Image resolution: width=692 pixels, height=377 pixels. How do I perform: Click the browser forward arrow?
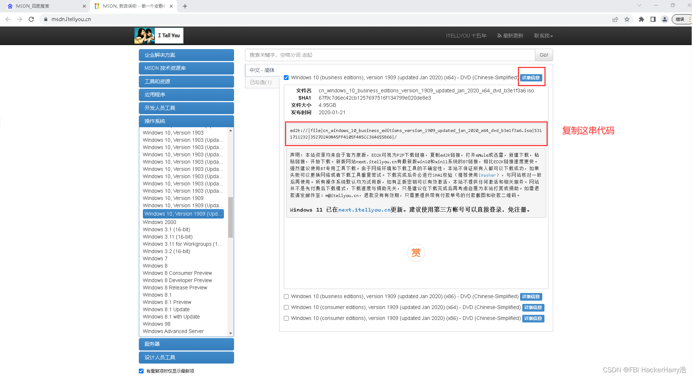(20, 19)
